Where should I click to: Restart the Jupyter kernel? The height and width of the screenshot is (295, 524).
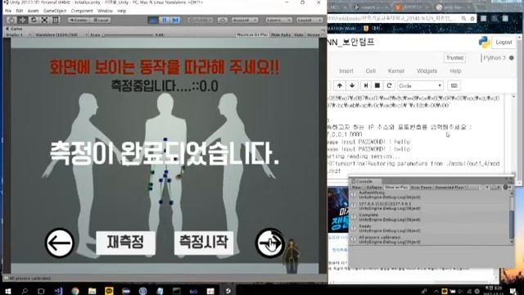point(389,86)
